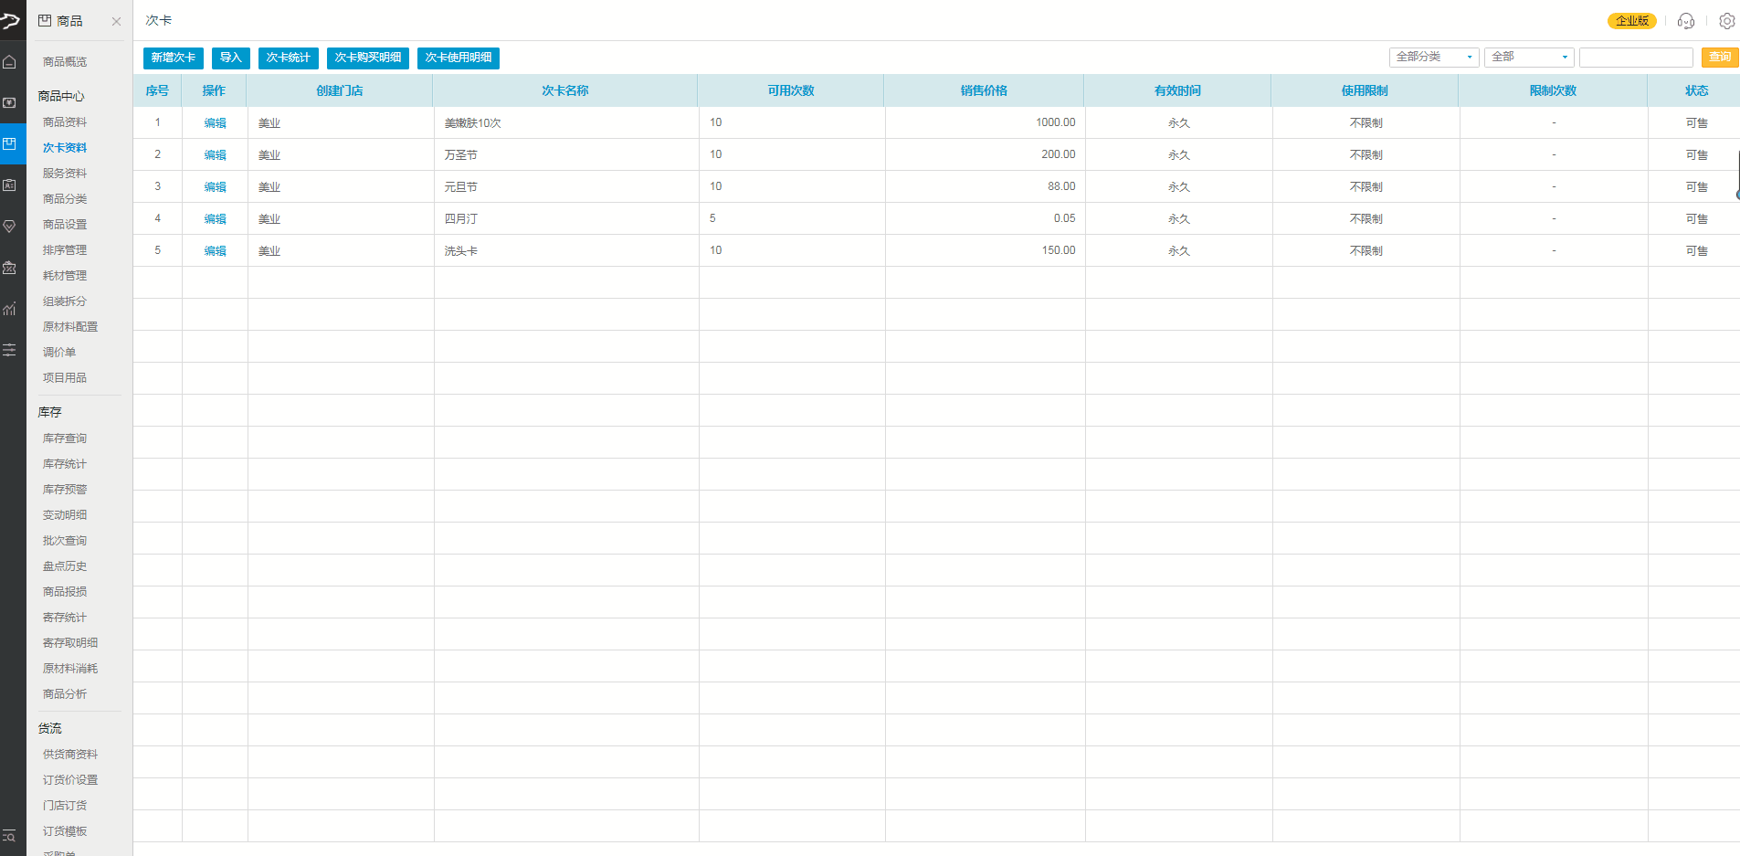Open the customer service headset icon
Image resolution: width=1740 pixels, height=856 pixels.
coord(1686,21)
